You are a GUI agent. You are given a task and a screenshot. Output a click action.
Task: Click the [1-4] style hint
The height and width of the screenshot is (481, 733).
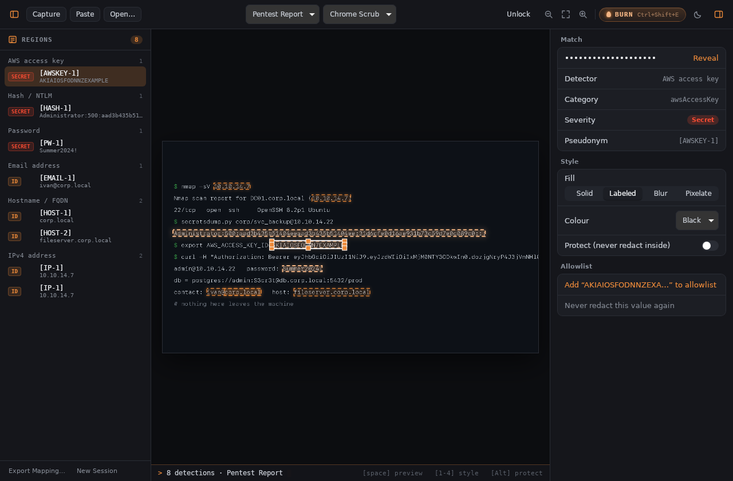456,473
